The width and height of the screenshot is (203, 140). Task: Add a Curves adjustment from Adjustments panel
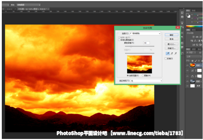[200, 37]
